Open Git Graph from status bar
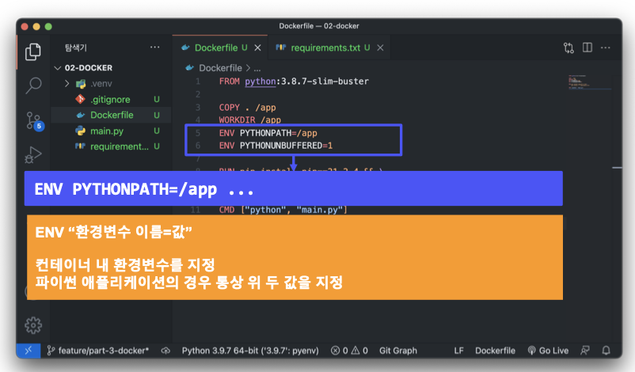The width and height of the screenshot is (635, 372). (397, 351)
